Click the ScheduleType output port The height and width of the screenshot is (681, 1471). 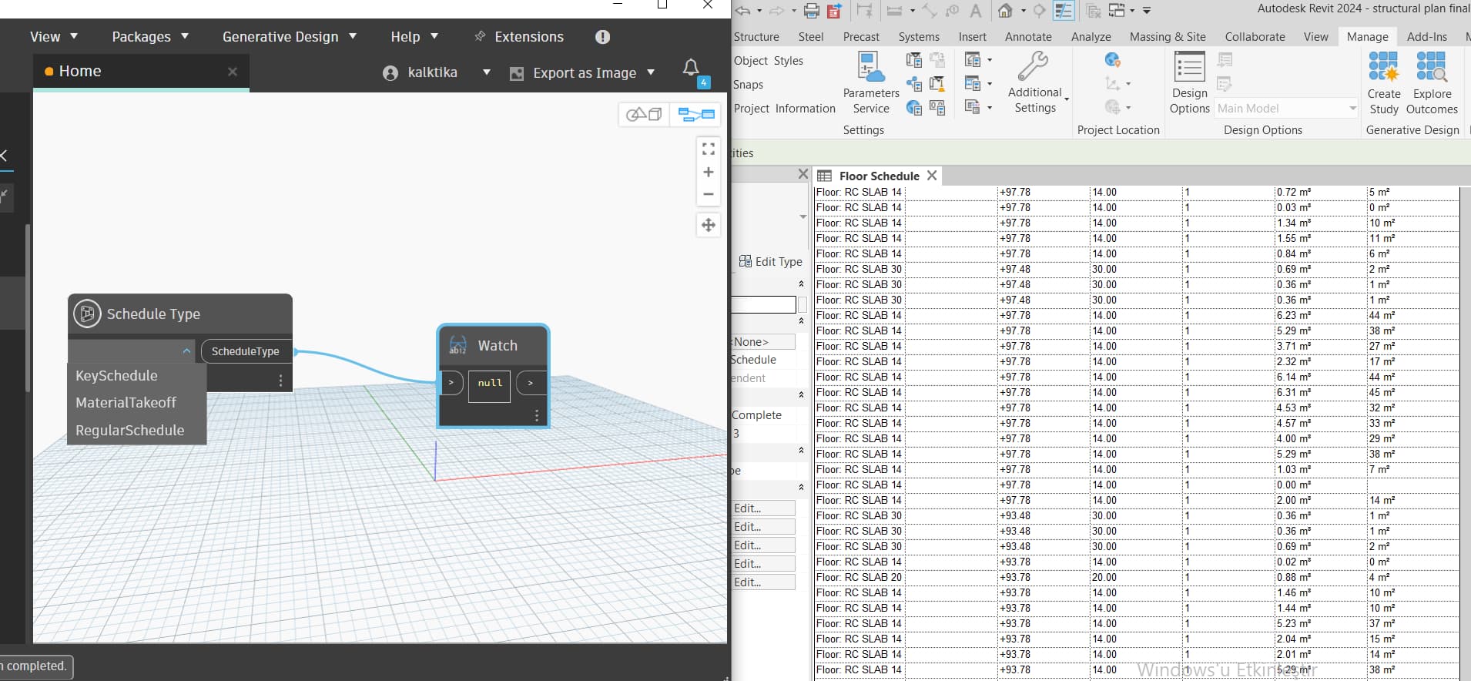pos(246,351)
